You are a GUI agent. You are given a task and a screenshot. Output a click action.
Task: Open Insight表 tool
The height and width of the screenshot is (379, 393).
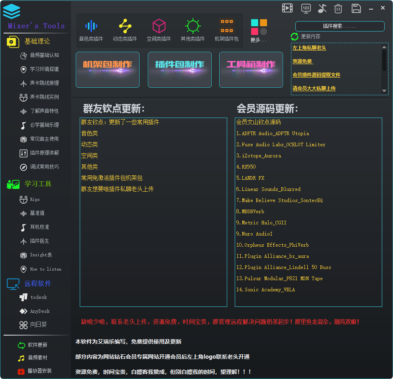[36, 255]
